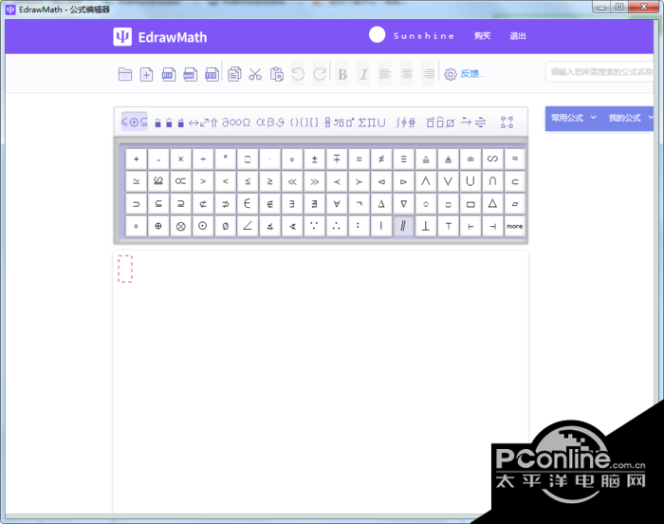Insert the therefore ∴ symbol
This screenshot has width=664, height=524.
pyautogui.click(x=337, y=226)
